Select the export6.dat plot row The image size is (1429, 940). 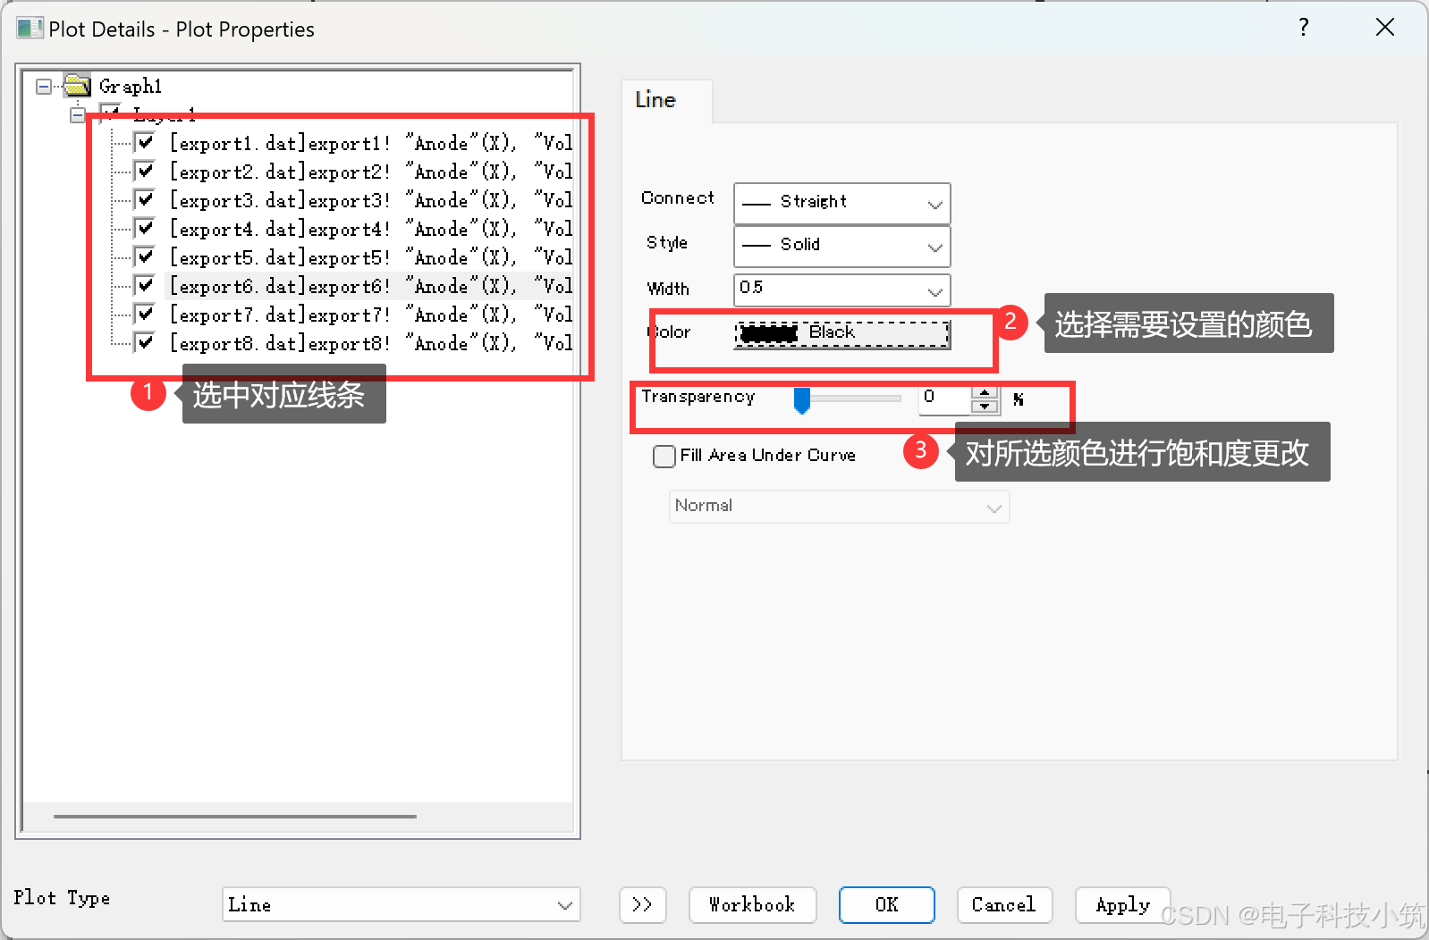tap(371, 286)
